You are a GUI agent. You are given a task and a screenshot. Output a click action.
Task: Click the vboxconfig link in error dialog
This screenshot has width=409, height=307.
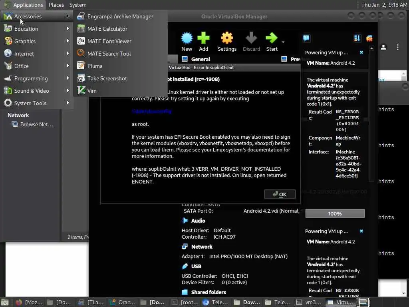[151, 111]
